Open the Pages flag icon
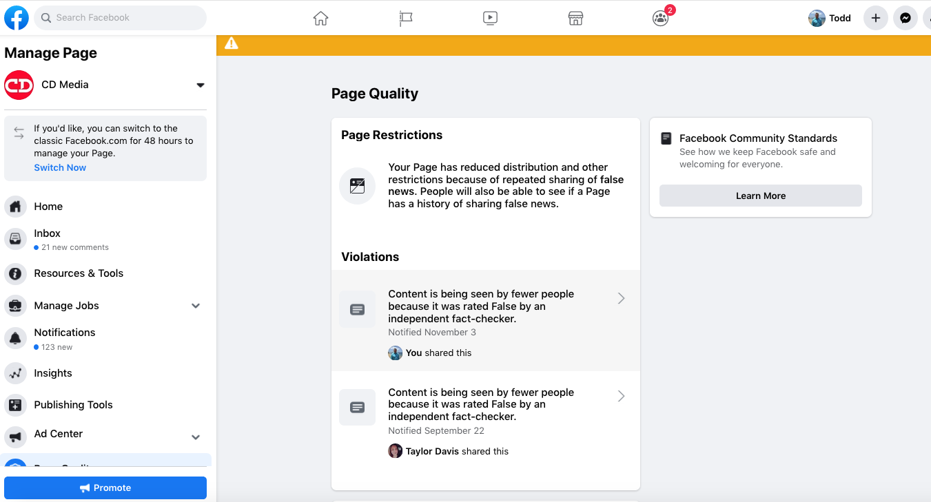 [406, 18]
